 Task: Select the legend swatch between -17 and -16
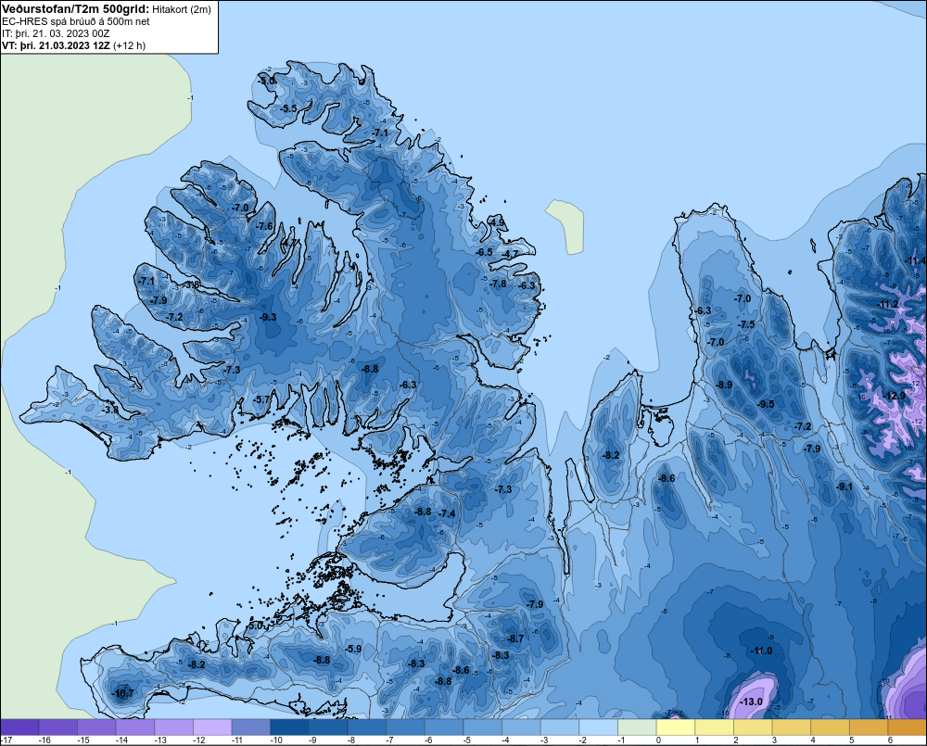tap(19, 727)
